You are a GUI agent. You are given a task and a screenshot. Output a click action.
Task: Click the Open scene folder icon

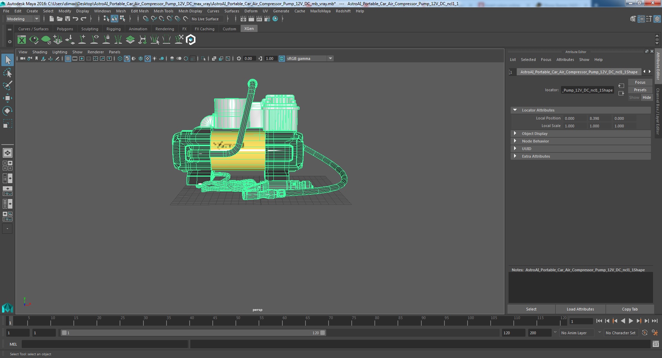tap(60, 19)
